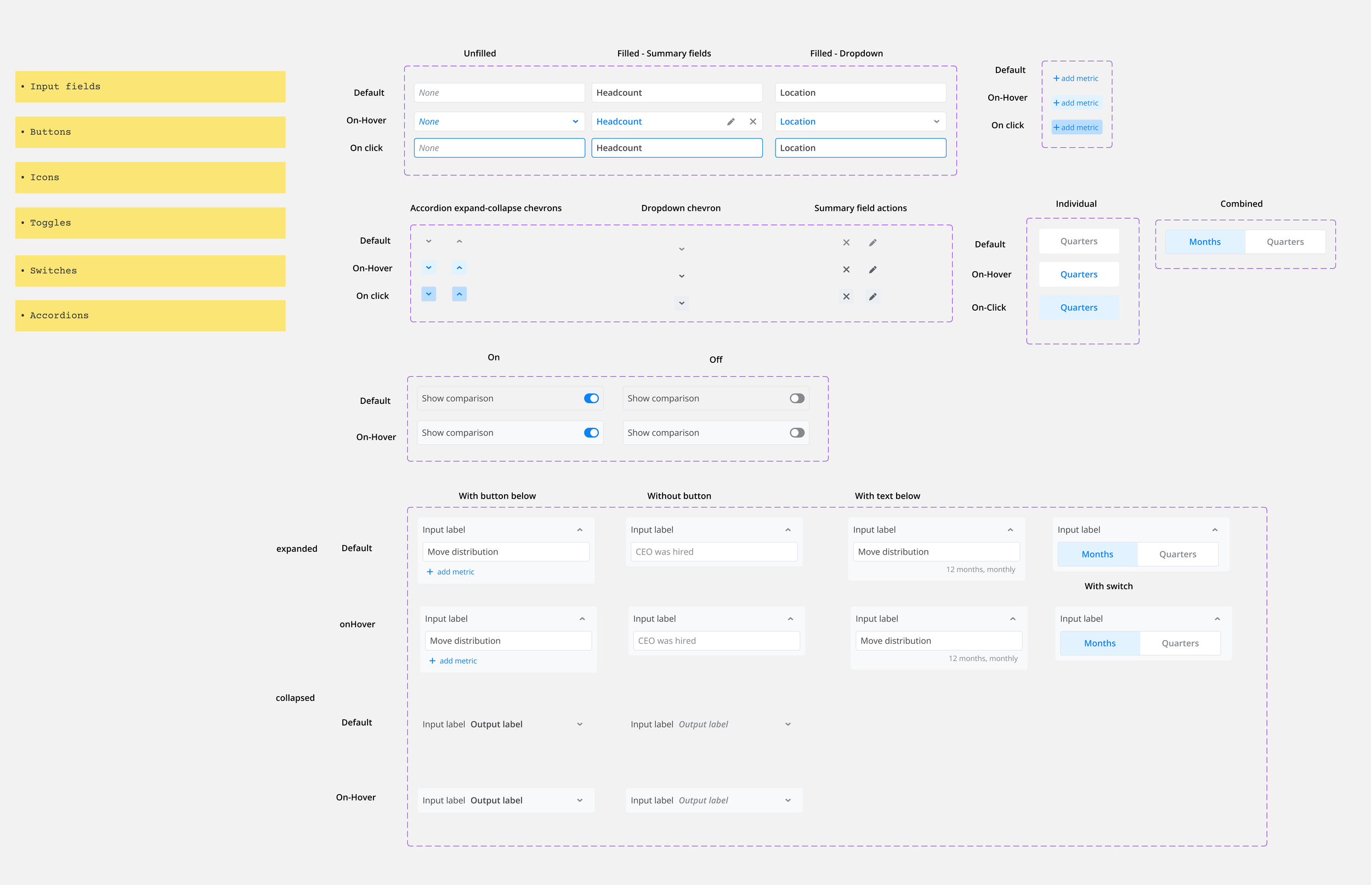Image resolution: width=1371 pixels, height=885 pixels.
Task: Collapse the CEO was hired default accordion
Action: (x=788, y=530)
